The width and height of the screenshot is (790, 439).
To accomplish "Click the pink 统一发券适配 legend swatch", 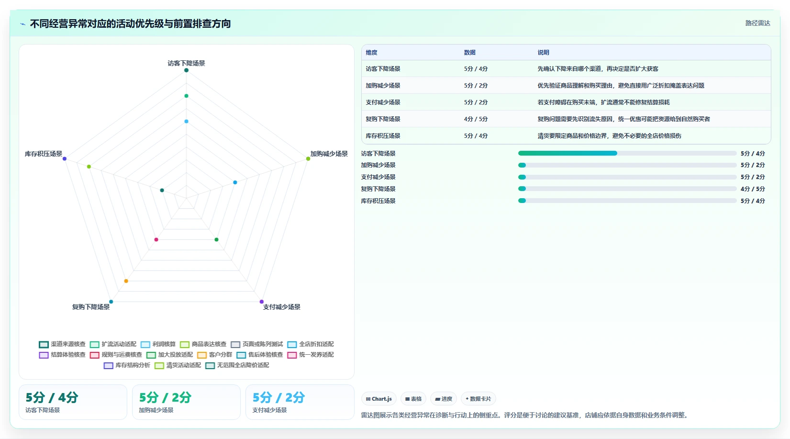I will pos(292,355).
